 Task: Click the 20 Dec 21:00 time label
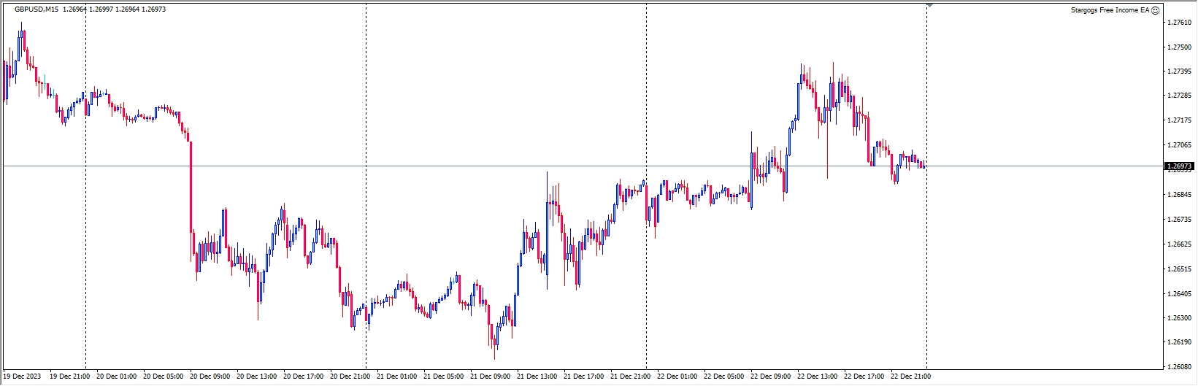[350, 377]
